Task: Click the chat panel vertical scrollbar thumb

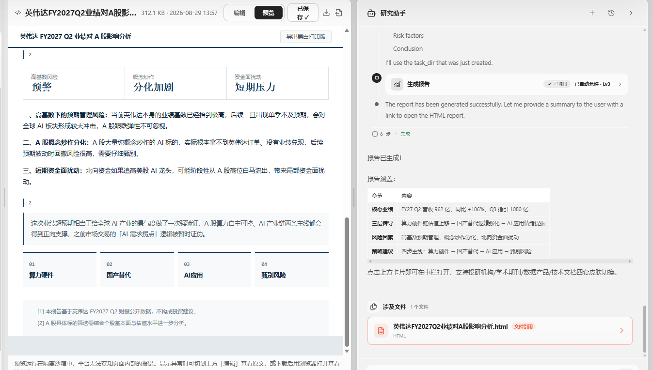Action: [645, 329]
